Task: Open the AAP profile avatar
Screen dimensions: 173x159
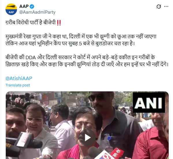Action: pos(11,9)
